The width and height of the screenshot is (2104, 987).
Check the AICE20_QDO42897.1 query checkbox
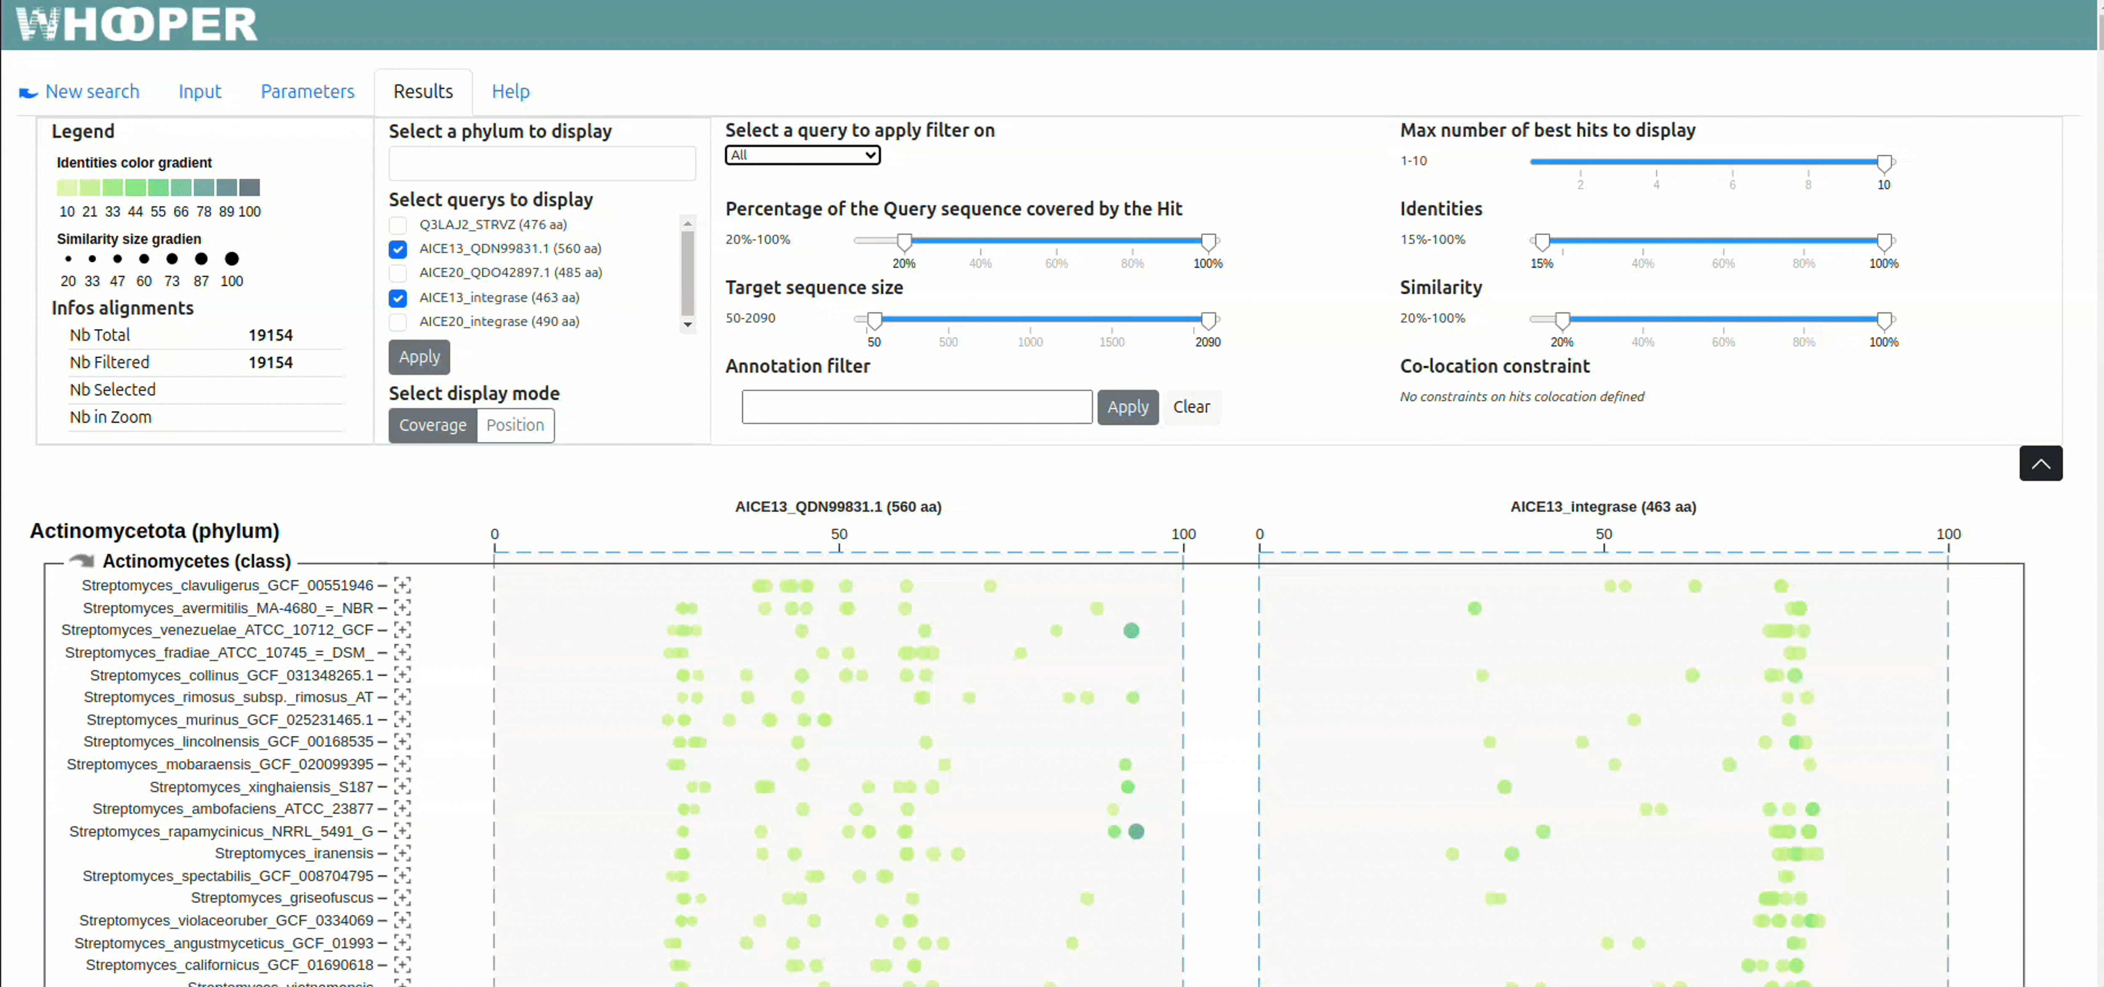pyautogui.click(x=398, y=273)
